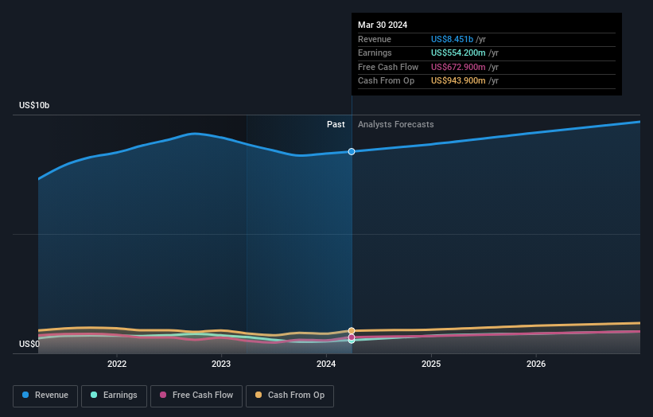Screen dimensions: 653x417
Task: Toggle the Cash From Op legend series
Action: pos(290,396)
